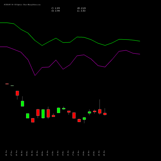The width and height of the screenshot is (161, 161).
Task: Select the 02 Dec date label
Action: [22, 153]
